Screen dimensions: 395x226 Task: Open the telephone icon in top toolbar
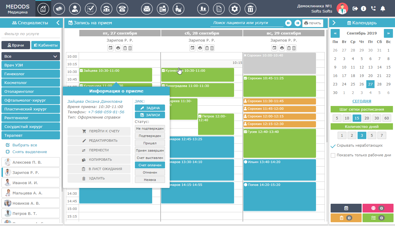[122, 9]
